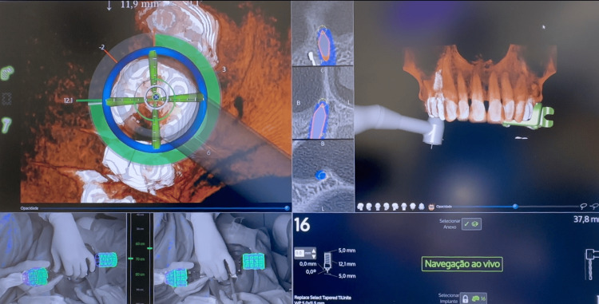Viewport: 599px width, 304px height.
Task: Click the tracker distance gauge near 70 cm
Action: click(x=140, y=259)
